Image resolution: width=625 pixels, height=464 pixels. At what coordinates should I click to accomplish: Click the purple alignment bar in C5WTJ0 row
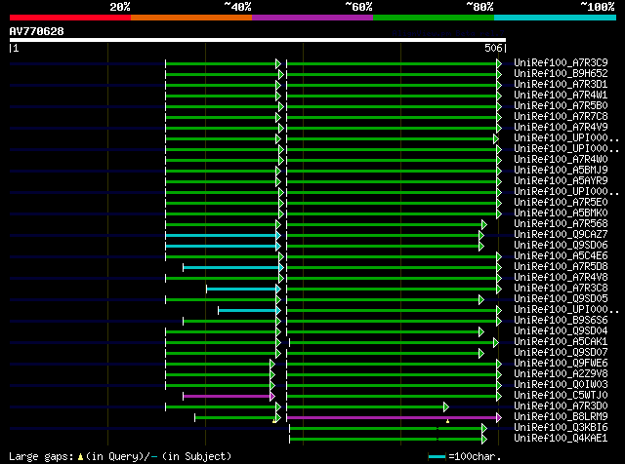[227, 397]
